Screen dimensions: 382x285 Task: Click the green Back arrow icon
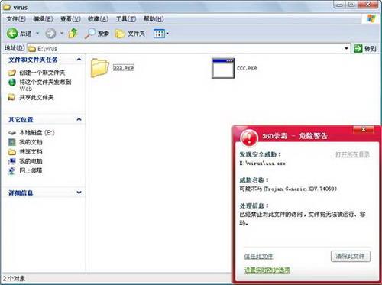[x=12, y=34]
